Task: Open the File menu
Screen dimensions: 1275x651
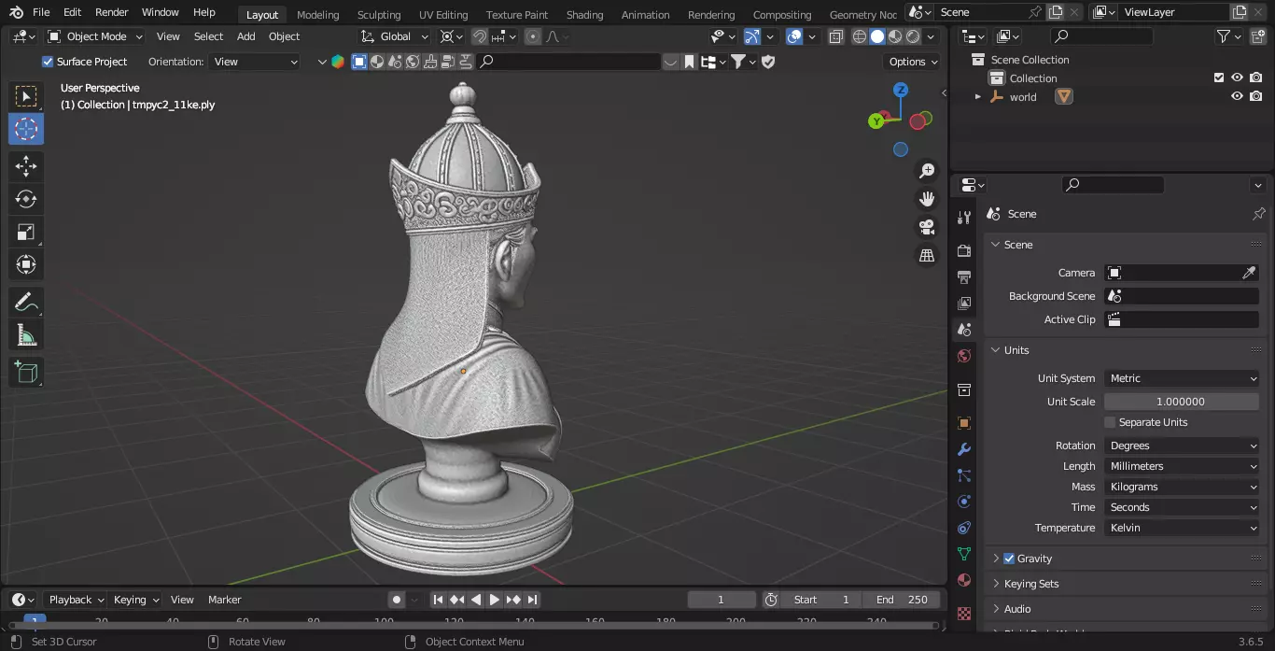Action: [x=41, y=12]
